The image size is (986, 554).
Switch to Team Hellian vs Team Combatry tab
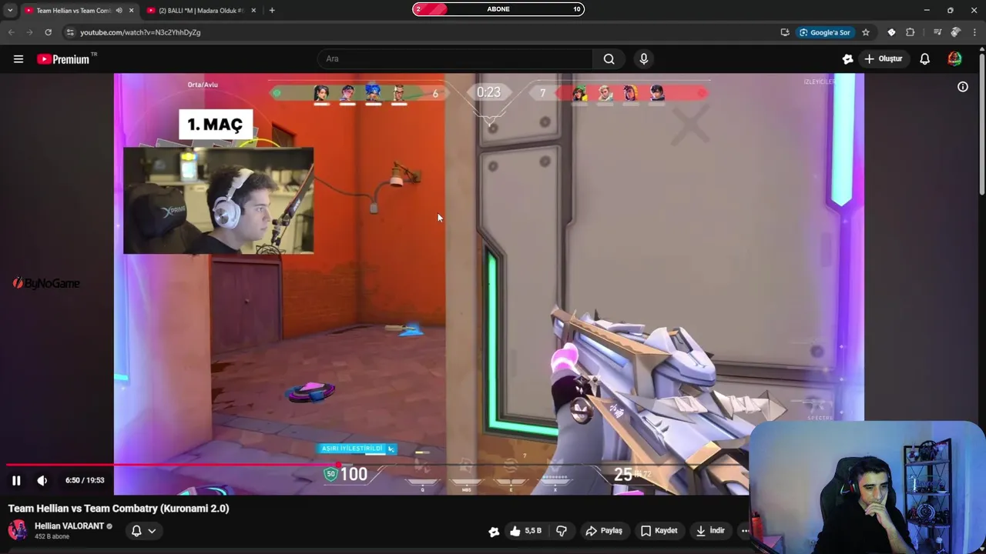(x=74, y=11)
